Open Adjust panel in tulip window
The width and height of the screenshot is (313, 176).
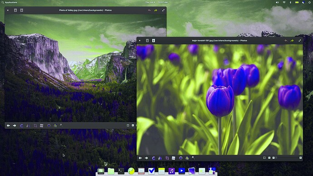(187, 158)
